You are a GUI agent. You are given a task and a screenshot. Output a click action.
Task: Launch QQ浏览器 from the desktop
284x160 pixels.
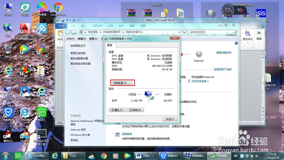pyautogui.click(x=25, y=93)
